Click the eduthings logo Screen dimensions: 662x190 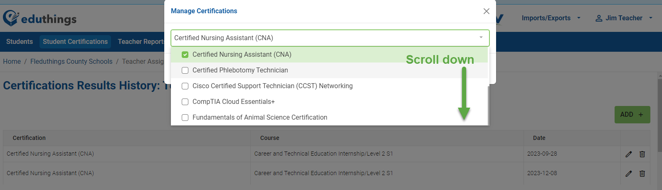(x=40, y=18)
